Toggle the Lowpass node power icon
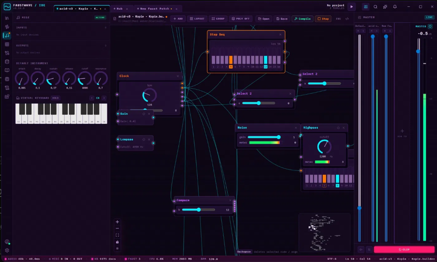 tap(144, 140)
